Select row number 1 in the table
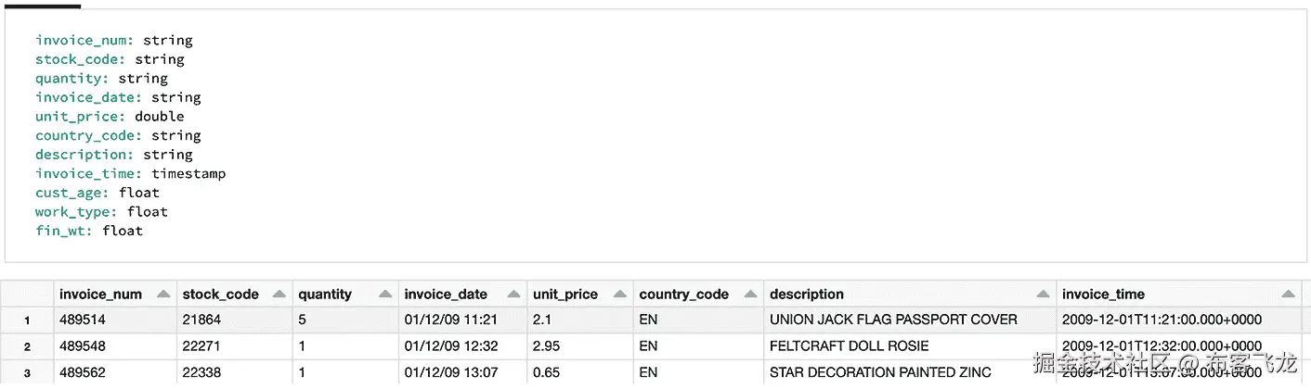Viewport: 1311px width, 389px height. [27, 320]
